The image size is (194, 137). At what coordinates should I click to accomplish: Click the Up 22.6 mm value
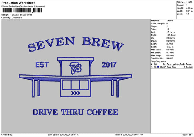171,38
